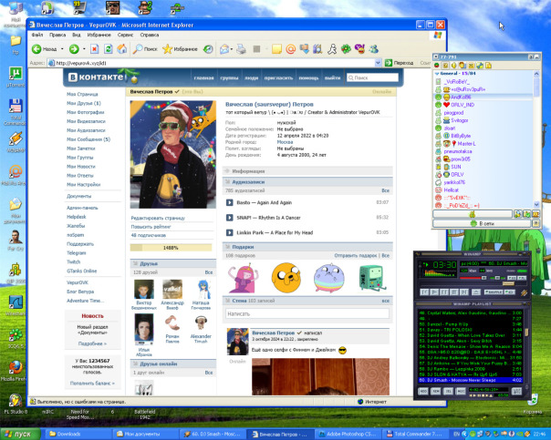Toggle Winamp PL playlist button
This screenshot has height=440, width=551.
click(522, 278)
